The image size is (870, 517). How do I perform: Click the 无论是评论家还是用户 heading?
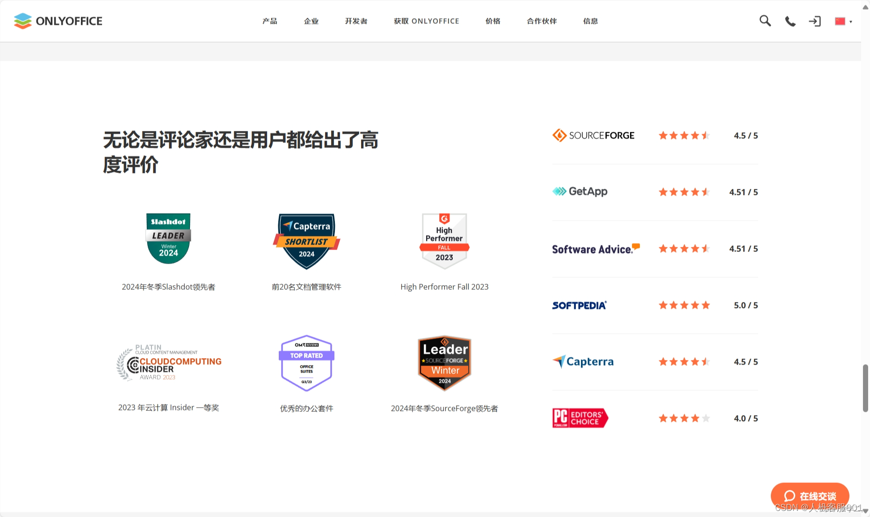tap(240, 152)
